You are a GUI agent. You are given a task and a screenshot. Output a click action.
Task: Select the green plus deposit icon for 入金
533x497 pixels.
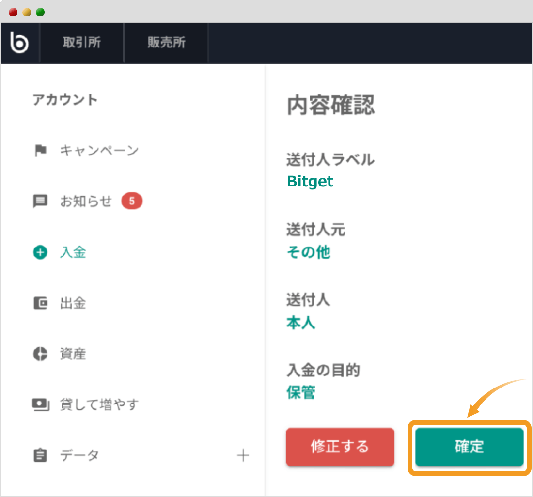click(40, 252)
